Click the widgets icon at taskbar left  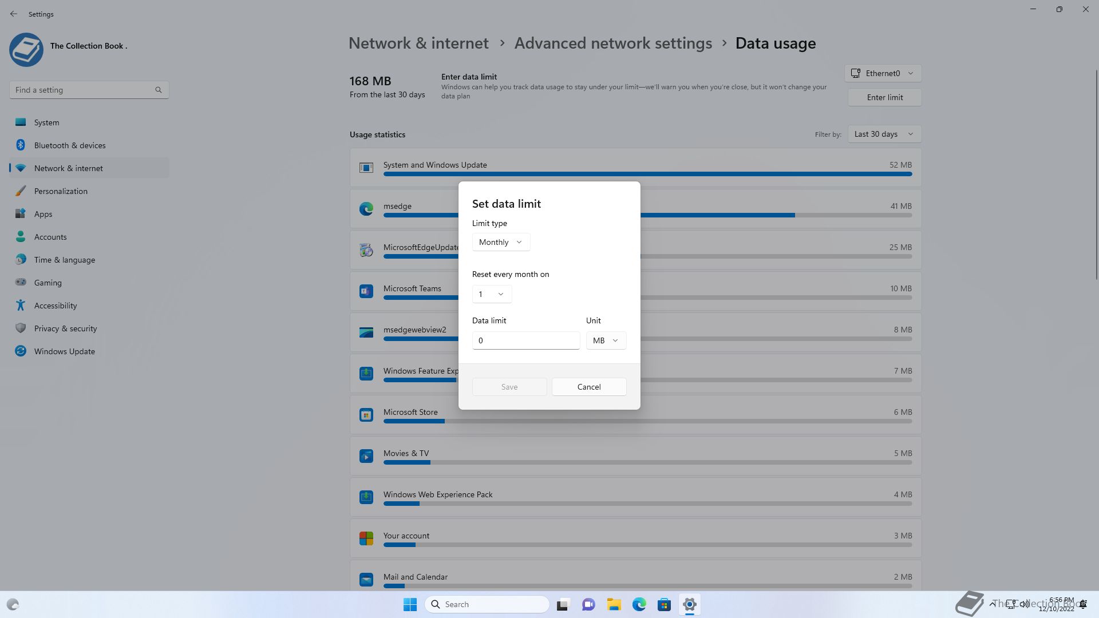click(x=13, y=604)
